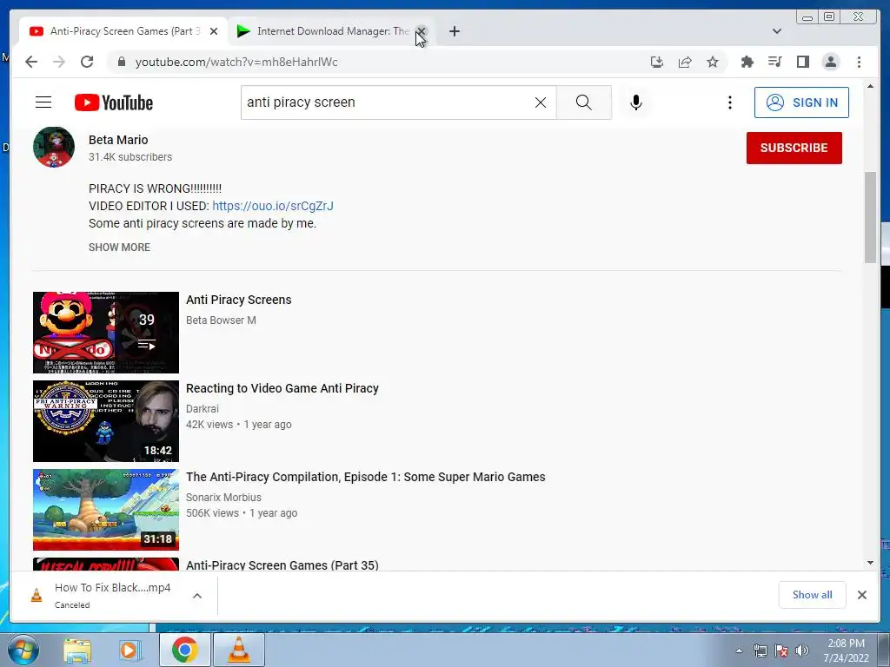890x667 pixels.
Task: Open Anti Piracy Screens playlist thumbnail
Action: coord(106,333)
